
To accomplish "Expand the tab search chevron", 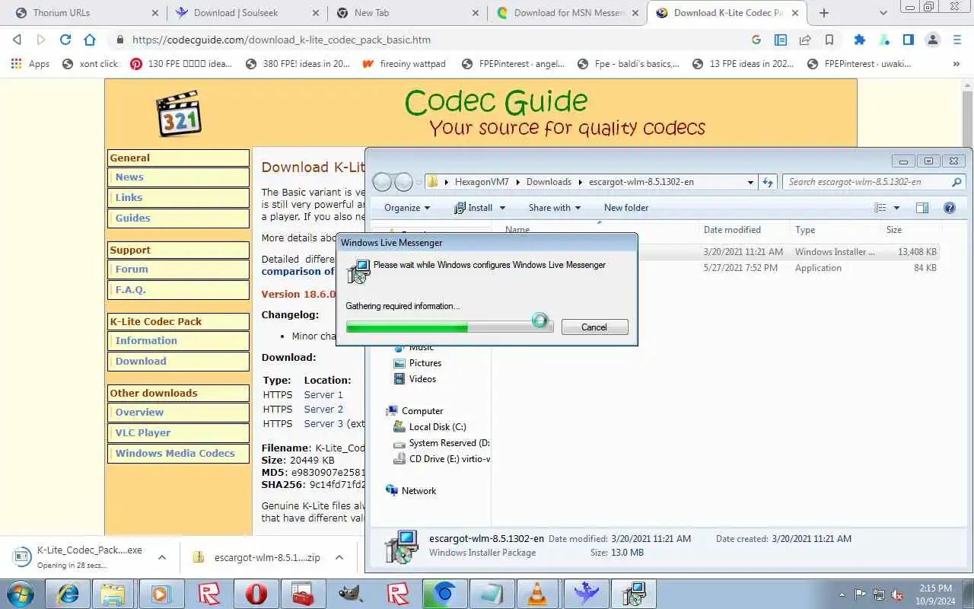I will tap(883, 12).
